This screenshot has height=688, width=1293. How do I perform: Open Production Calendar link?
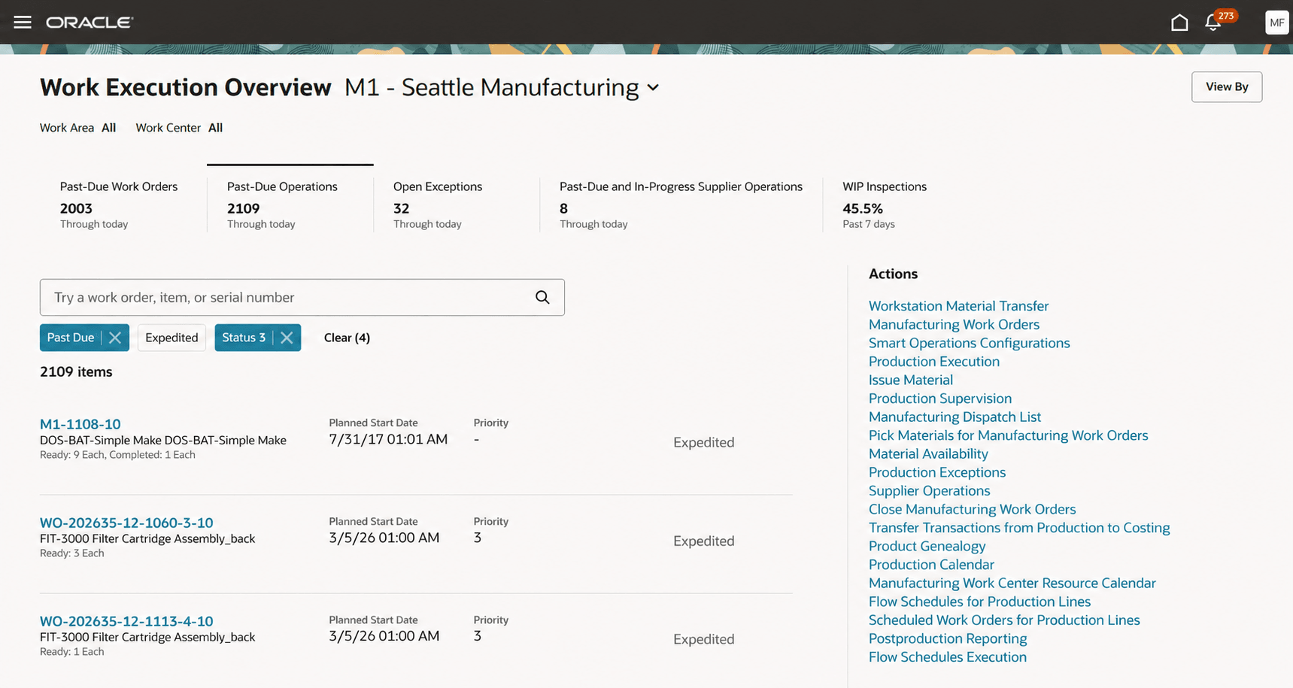pyautogui.click(x=931, y=565)
